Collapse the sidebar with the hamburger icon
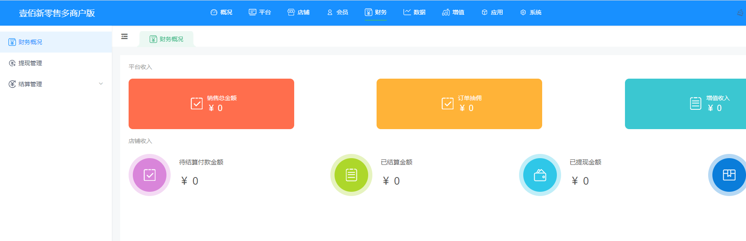 (x=124, y=37)
